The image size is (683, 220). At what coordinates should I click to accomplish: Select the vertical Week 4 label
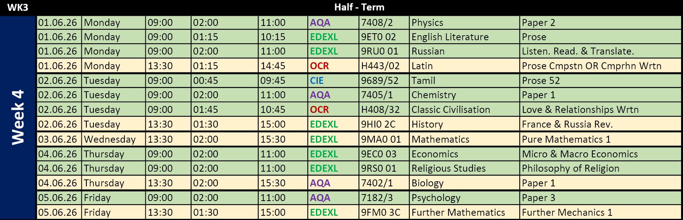18,117
